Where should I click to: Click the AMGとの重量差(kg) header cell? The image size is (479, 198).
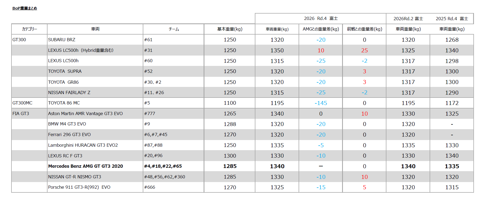pyautogui.click(x=320, y=29)
